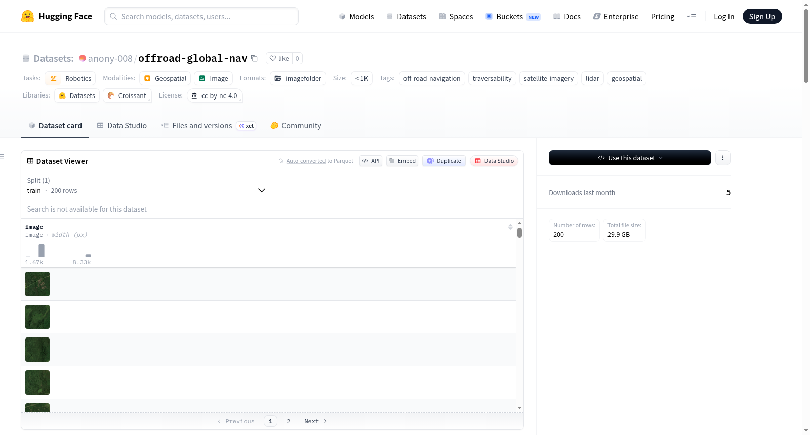Click the Sign Up button
This screenshot has width=810, height=435.
pos(762,16)
